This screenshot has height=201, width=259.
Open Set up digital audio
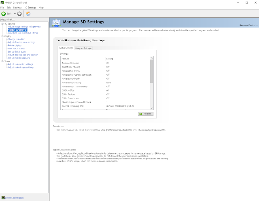pyautogui.click(x=17, y=52)
